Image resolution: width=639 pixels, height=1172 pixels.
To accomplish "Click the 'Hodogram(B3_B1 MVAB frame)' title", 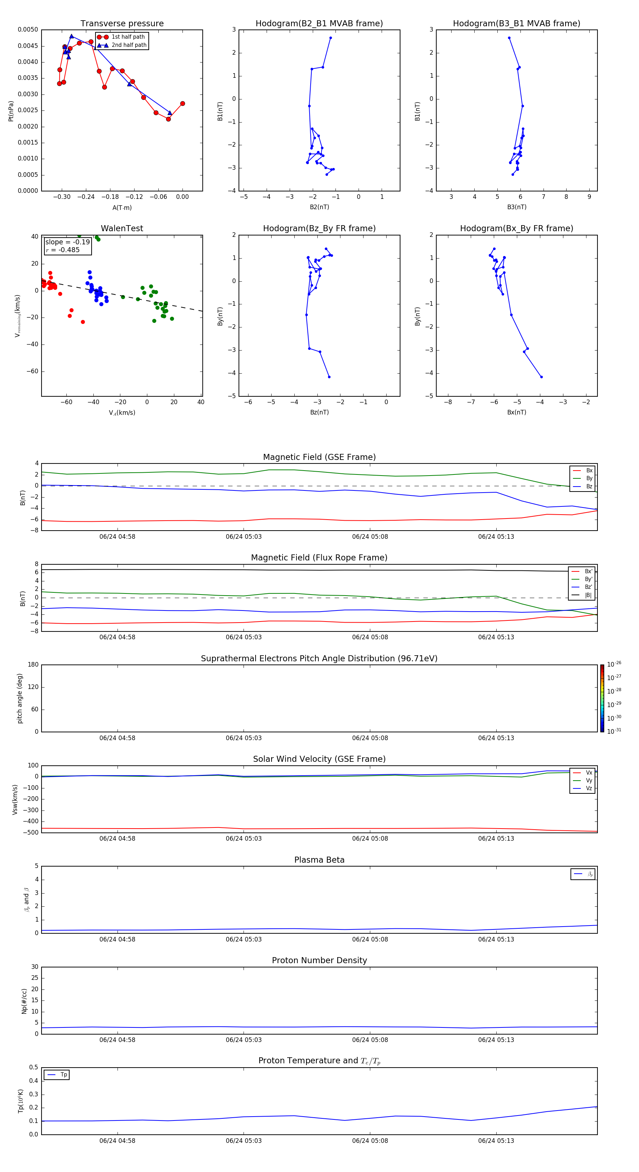I will coord(517,24).
